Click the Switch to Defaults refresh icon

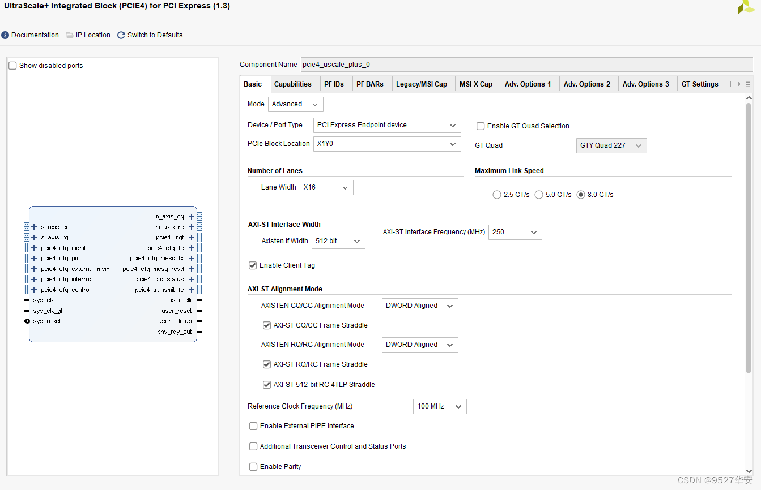(121, 35)
